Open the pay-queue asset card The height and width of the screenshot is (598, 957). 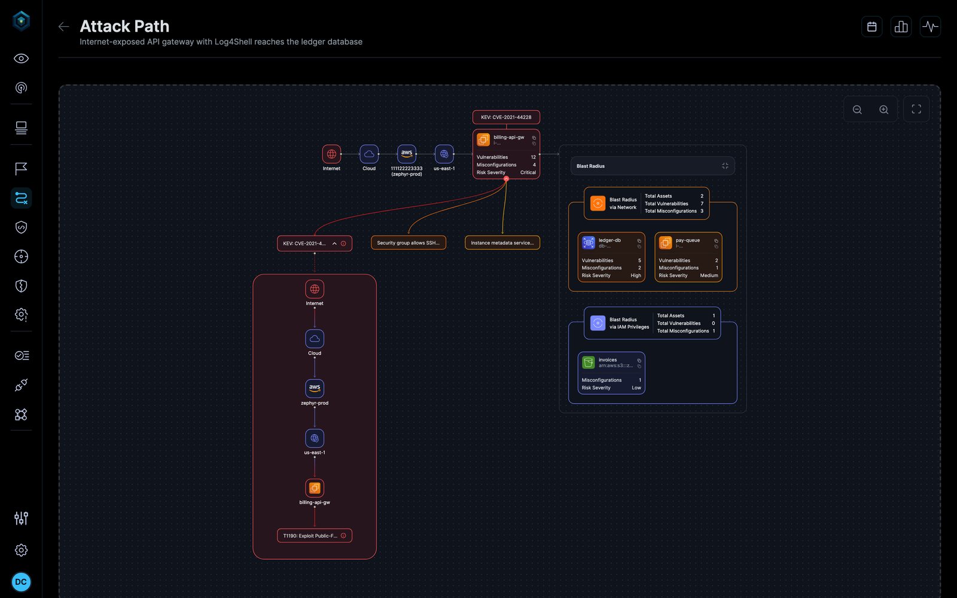[688, 257]
